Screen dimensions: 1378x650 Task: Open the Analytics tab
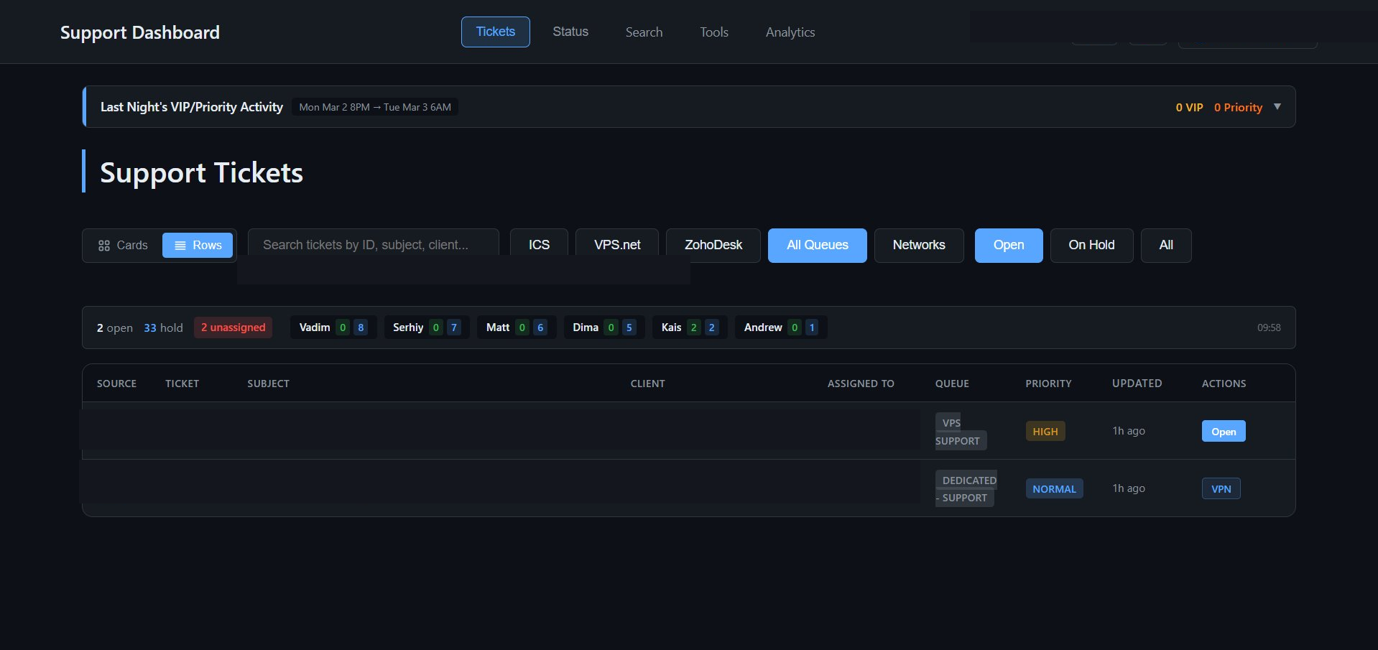point(790,32)
